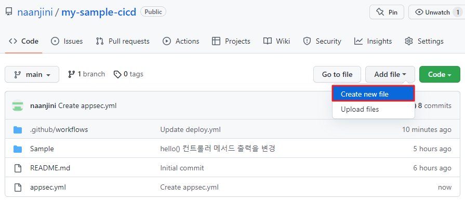Open the Create appsec.yml message in the appsec.yml row
465x200 pixels.
pos(190,187)
